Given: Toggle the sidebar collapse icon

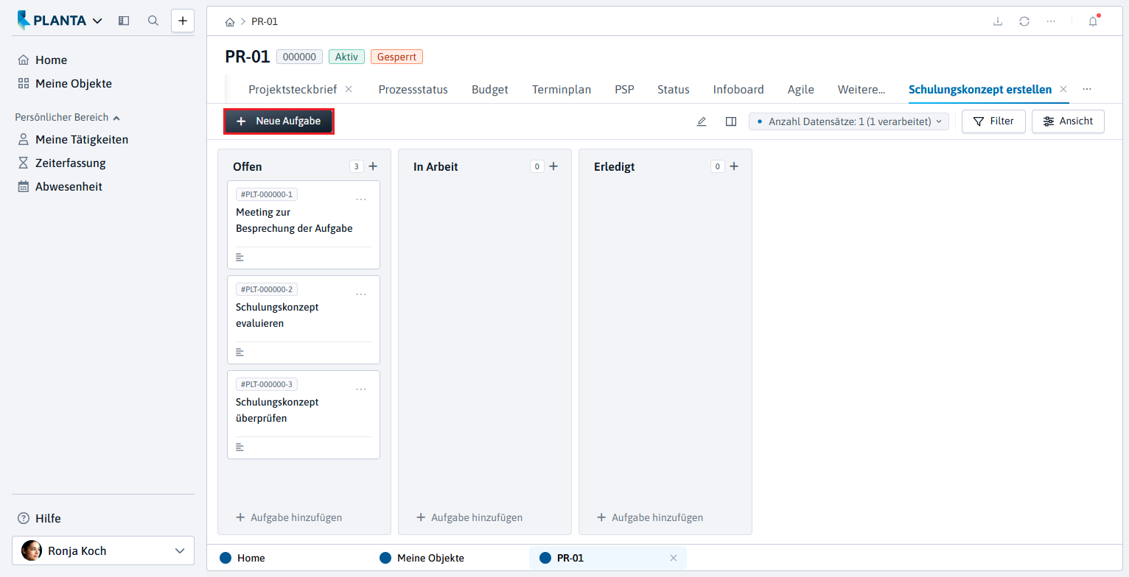Looking at the screenshot, I should coord(124,21).
